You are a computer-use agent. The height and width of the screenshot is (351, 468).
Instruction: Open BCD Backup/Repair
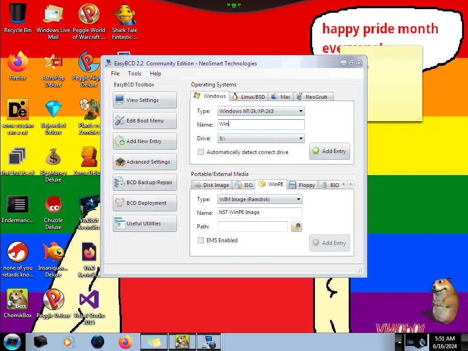(x=145, y=182)
